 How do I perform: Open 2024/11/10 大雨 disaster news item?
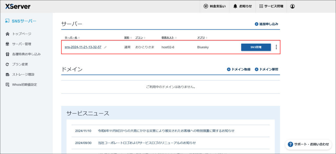(x=166, y=131)
